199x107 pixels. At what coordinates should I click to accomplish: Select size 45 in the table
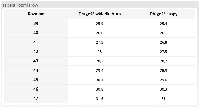36,80
